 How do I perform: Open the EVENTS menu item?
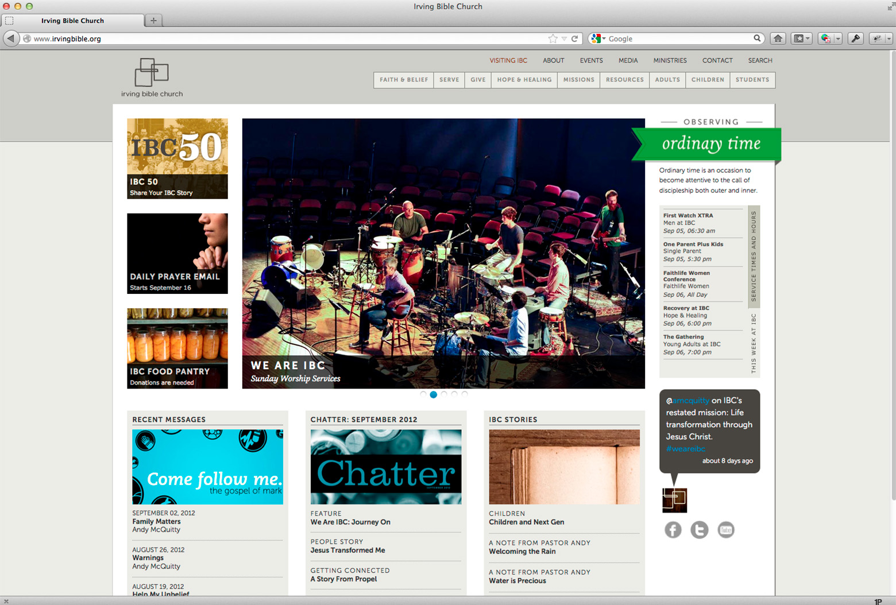pos(591,60)
